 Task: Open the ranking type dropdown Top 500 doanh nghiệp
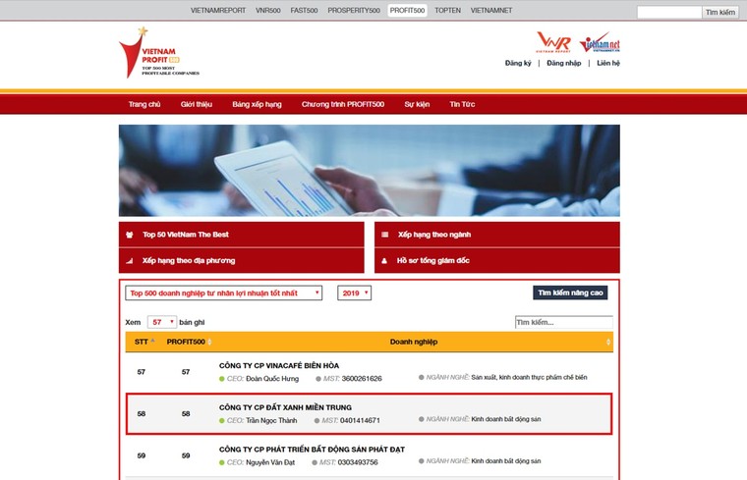[223, 293]
